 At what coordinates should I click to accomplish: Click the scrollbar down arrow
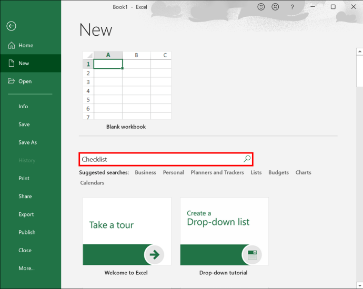pyautogui.click(x=359, y=285)
